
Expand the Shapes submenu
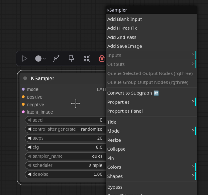pos(151,176)
